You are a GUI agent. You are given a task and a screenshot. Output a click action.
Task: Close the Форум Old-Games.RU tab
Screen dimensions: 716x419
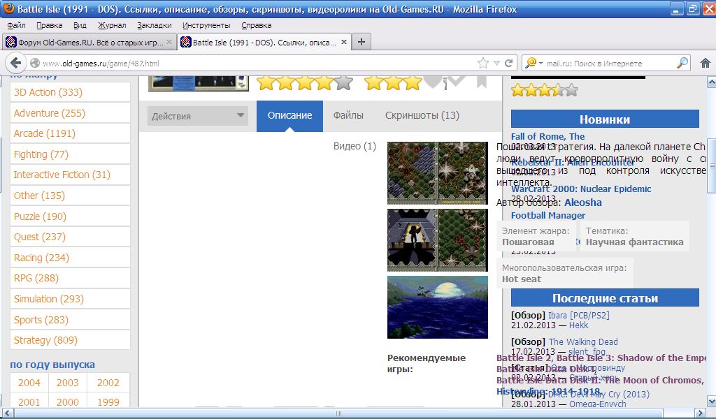[169, 42]
